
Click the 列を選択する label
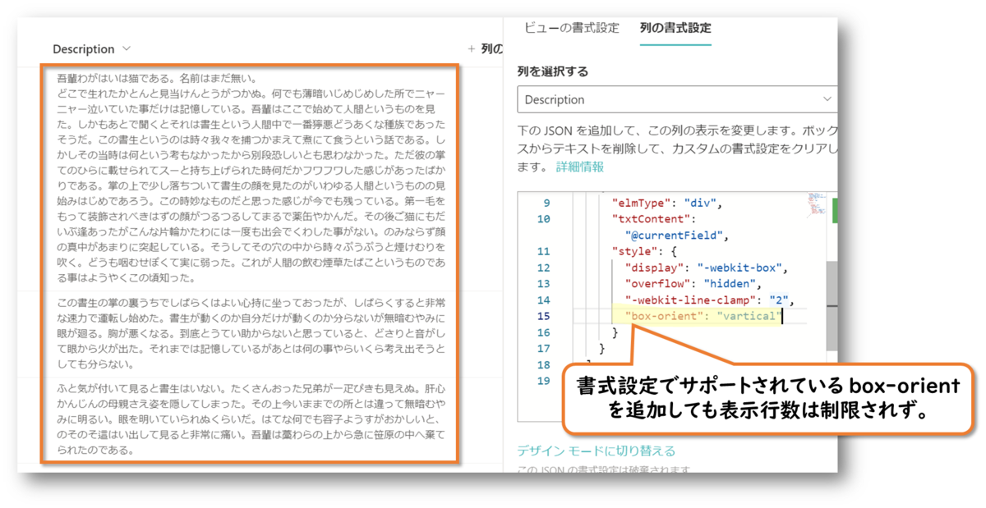point(553,71)
